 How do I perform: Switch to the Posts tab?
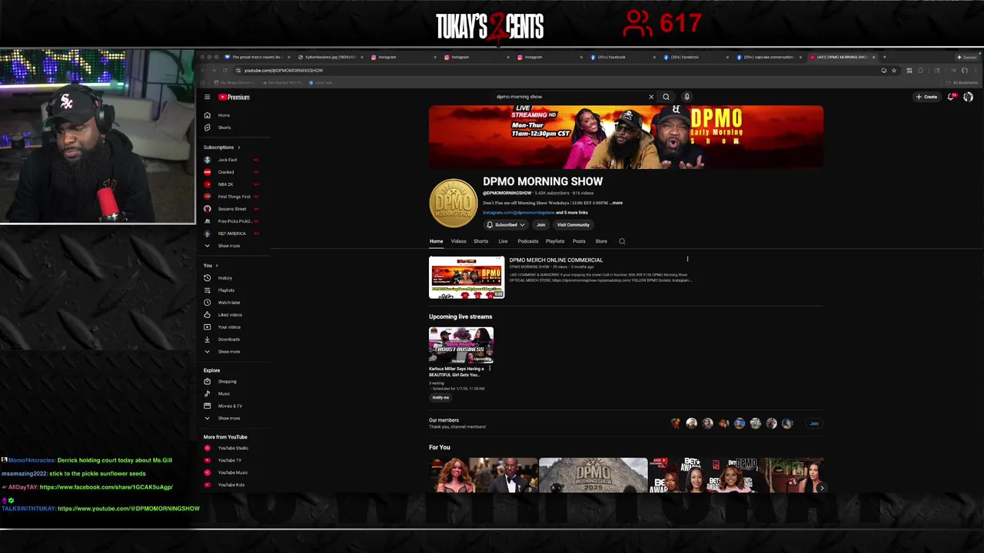579,241
